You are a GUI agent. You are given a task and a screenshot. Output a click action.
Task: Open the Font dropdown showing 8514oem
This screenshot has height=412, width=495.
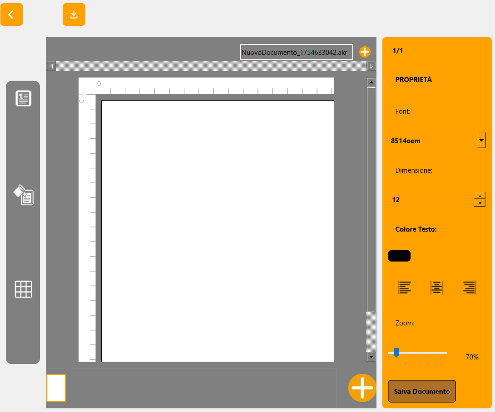pos(481,141)
